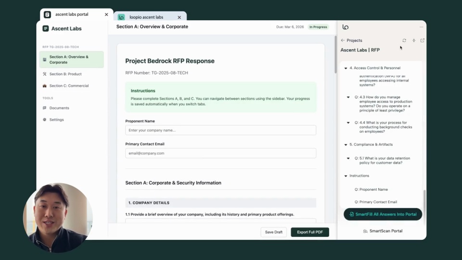The width and height of the screenshot is (462, 260).
Task: Click the In Progress status badge
Action: [318, 27]
